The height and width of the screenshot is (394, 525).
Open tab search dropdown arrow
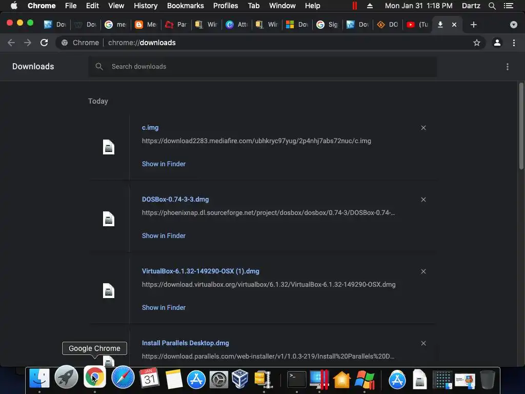[513, 25]
